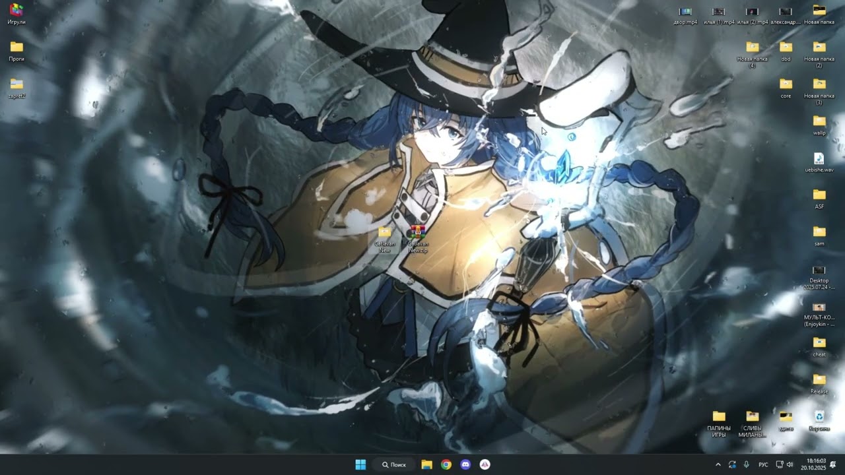Open the clock showing 18:16:03
The image size is (845, 475).
(x=813, y=464)
